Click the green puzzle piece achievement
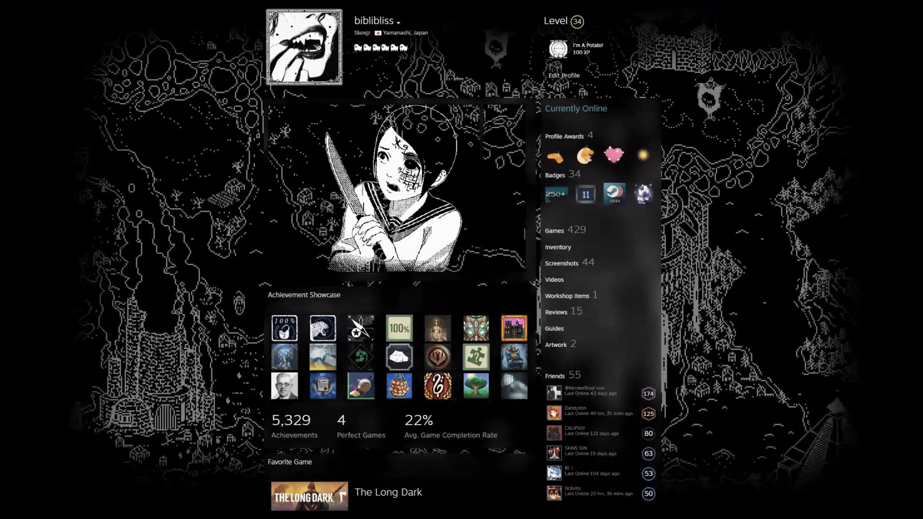This screenshot has width=923, height=519. point(476,357)
